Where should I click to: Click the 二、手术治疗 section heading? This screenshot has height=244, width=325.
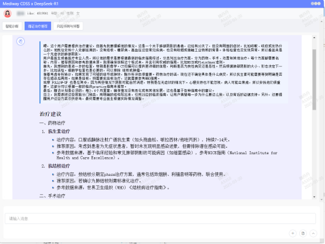pyautogui.click(x=52, y=196)
